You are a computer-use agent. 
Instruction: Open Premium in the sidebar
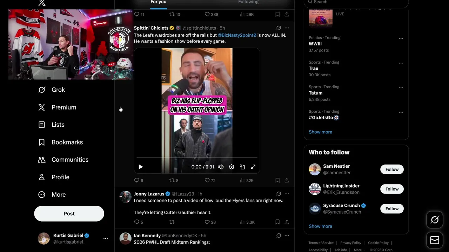[x=57, y=107]
